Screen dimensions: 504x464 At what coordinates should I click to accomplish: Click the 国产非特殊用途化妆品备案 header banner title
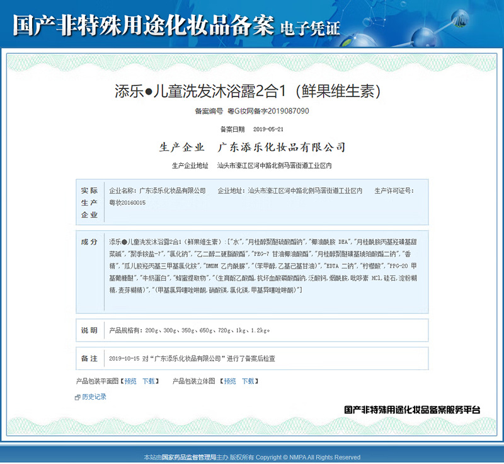coord(144,25)
